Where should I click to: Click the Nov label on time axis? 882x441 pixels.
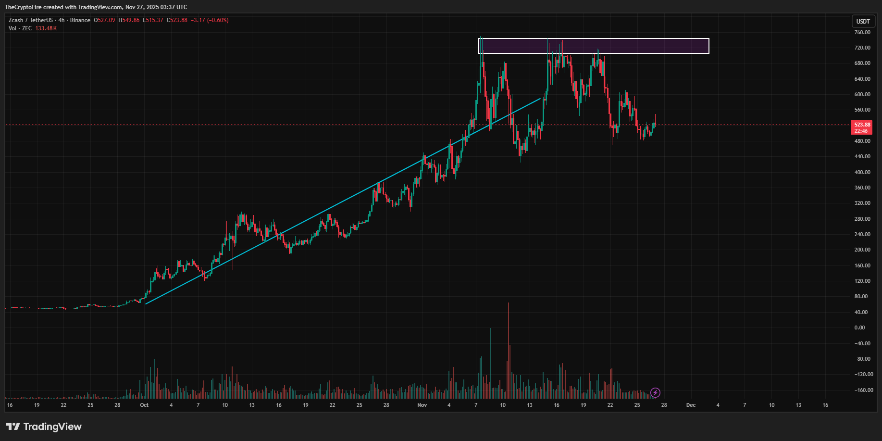[422, 405]
